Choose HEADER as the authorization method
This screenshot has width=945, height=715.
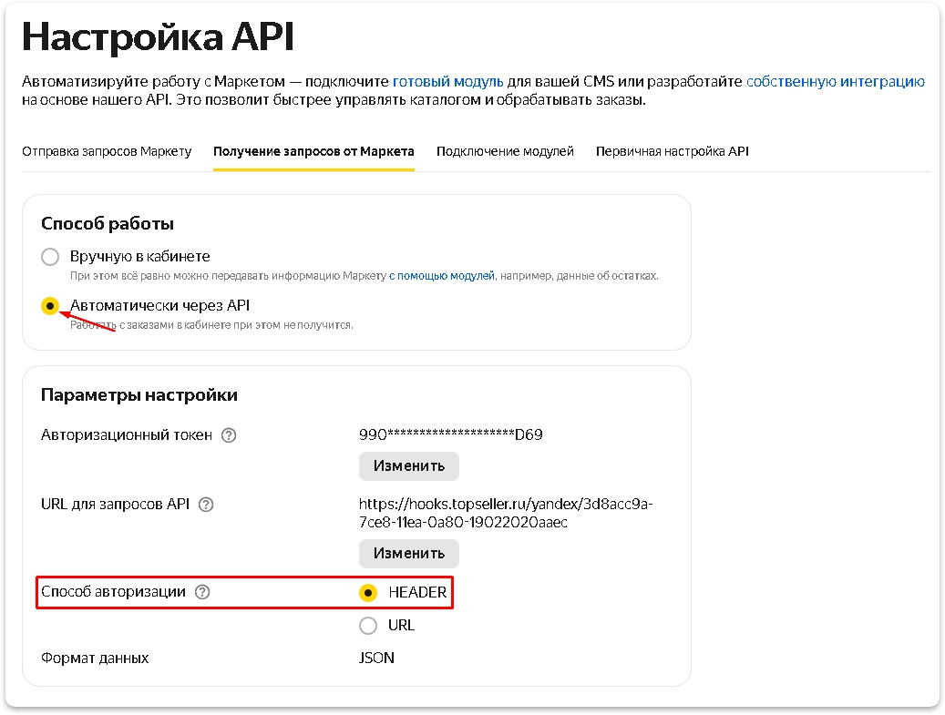(368, 593)
